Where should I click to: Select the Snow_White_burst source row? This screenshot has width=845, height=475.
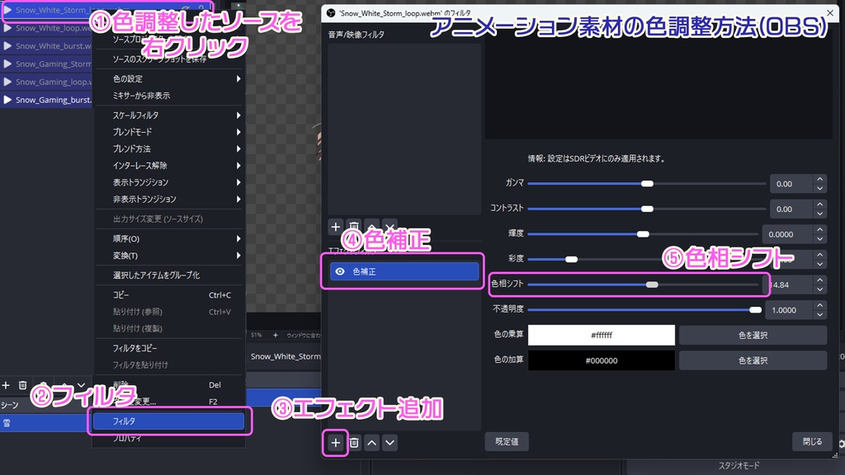47,46
